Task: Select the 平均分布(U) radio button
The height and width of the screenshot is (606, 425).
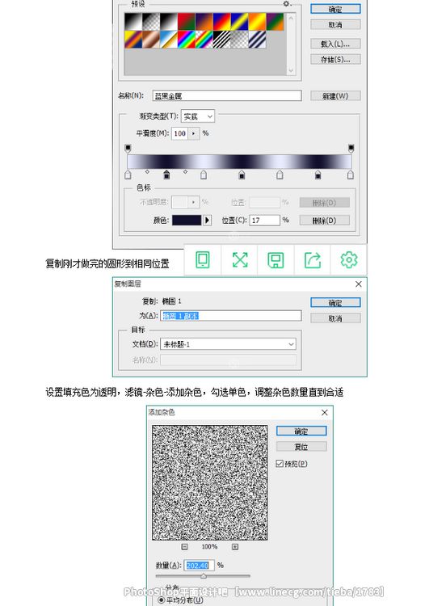Action: (161, 600)
